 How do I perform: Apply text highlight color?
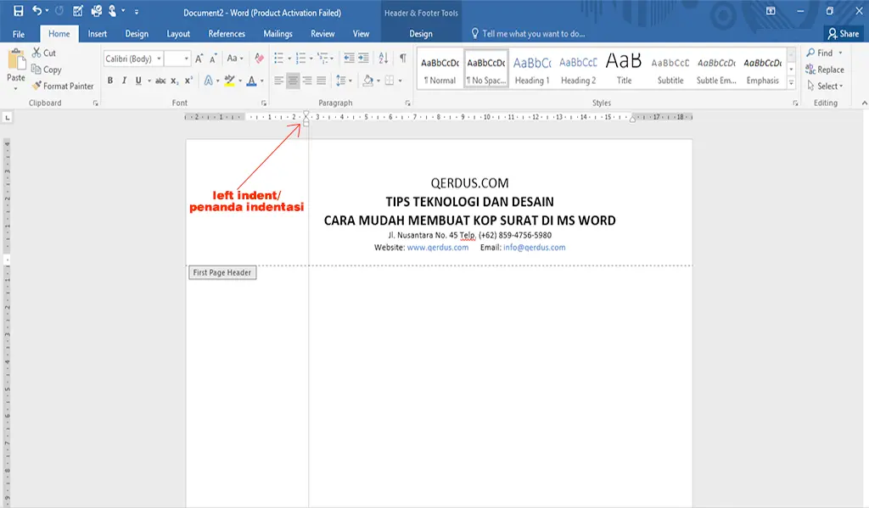click(x=229, y=81)
